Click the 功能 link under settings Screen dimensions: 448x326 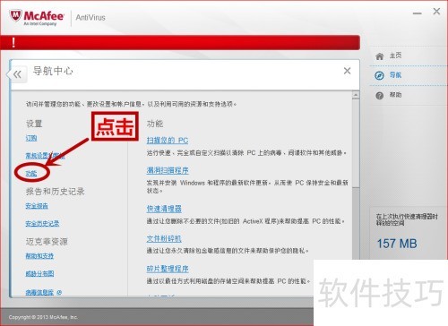31,174
